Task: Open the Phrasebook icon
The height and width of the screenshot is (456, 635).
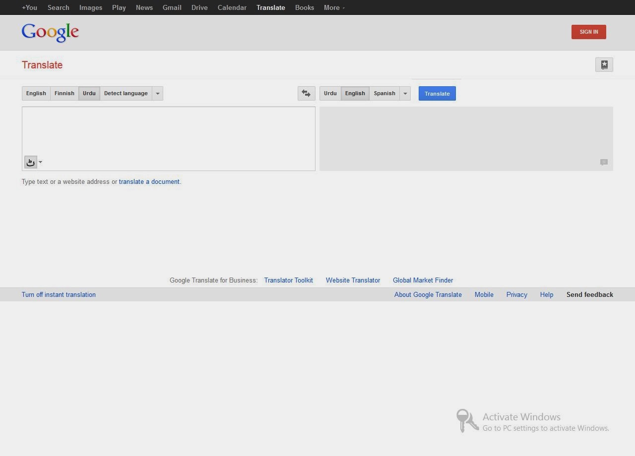Action: (604, 64)
